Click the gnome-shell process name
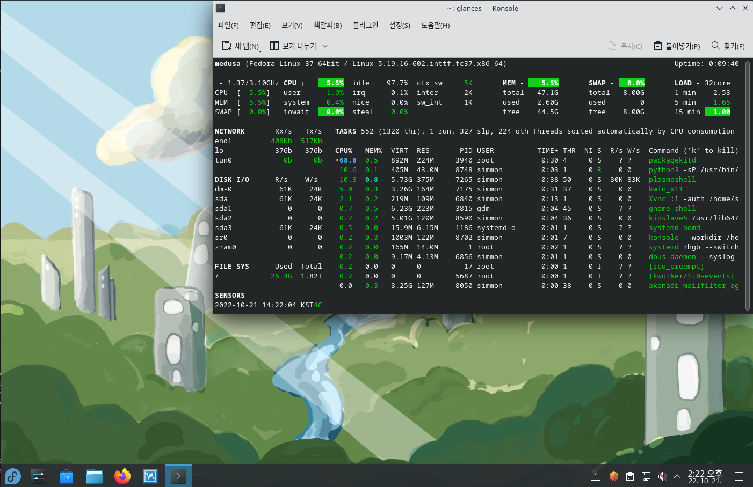 (x=672, y=209)
